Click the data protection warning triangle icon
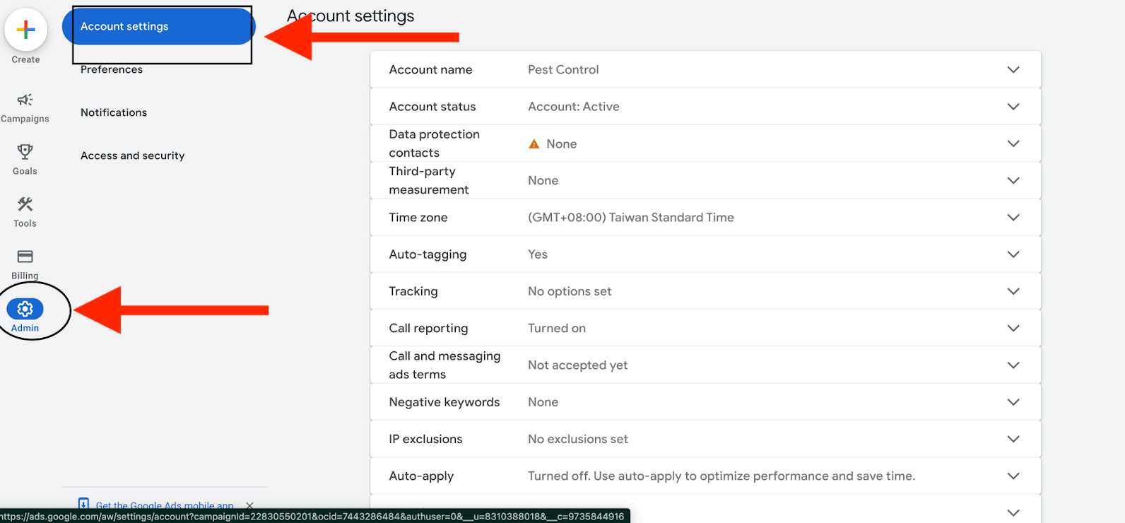Screen dimensions: 1125x523 (534, 143)
